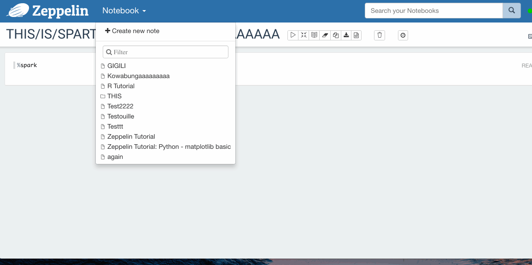
Task: Clone this note with the copy icon
Action: (335, 35)
